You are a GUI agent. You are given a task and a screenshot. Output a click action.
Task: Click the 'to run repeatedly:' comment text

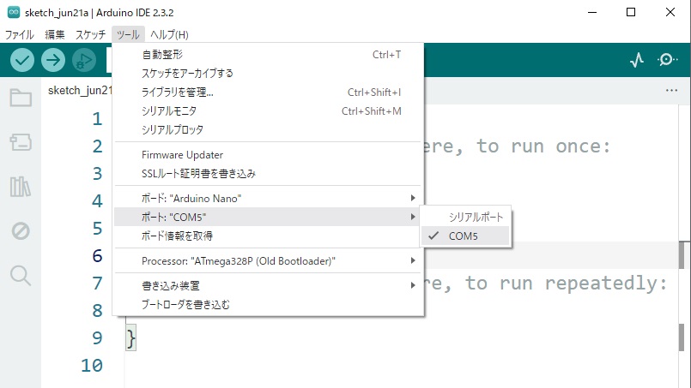point(566,283)
